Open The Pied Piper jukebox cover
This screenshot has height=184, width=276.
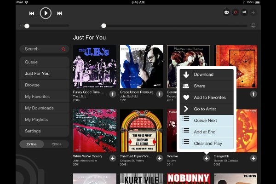tap(142, 131)
